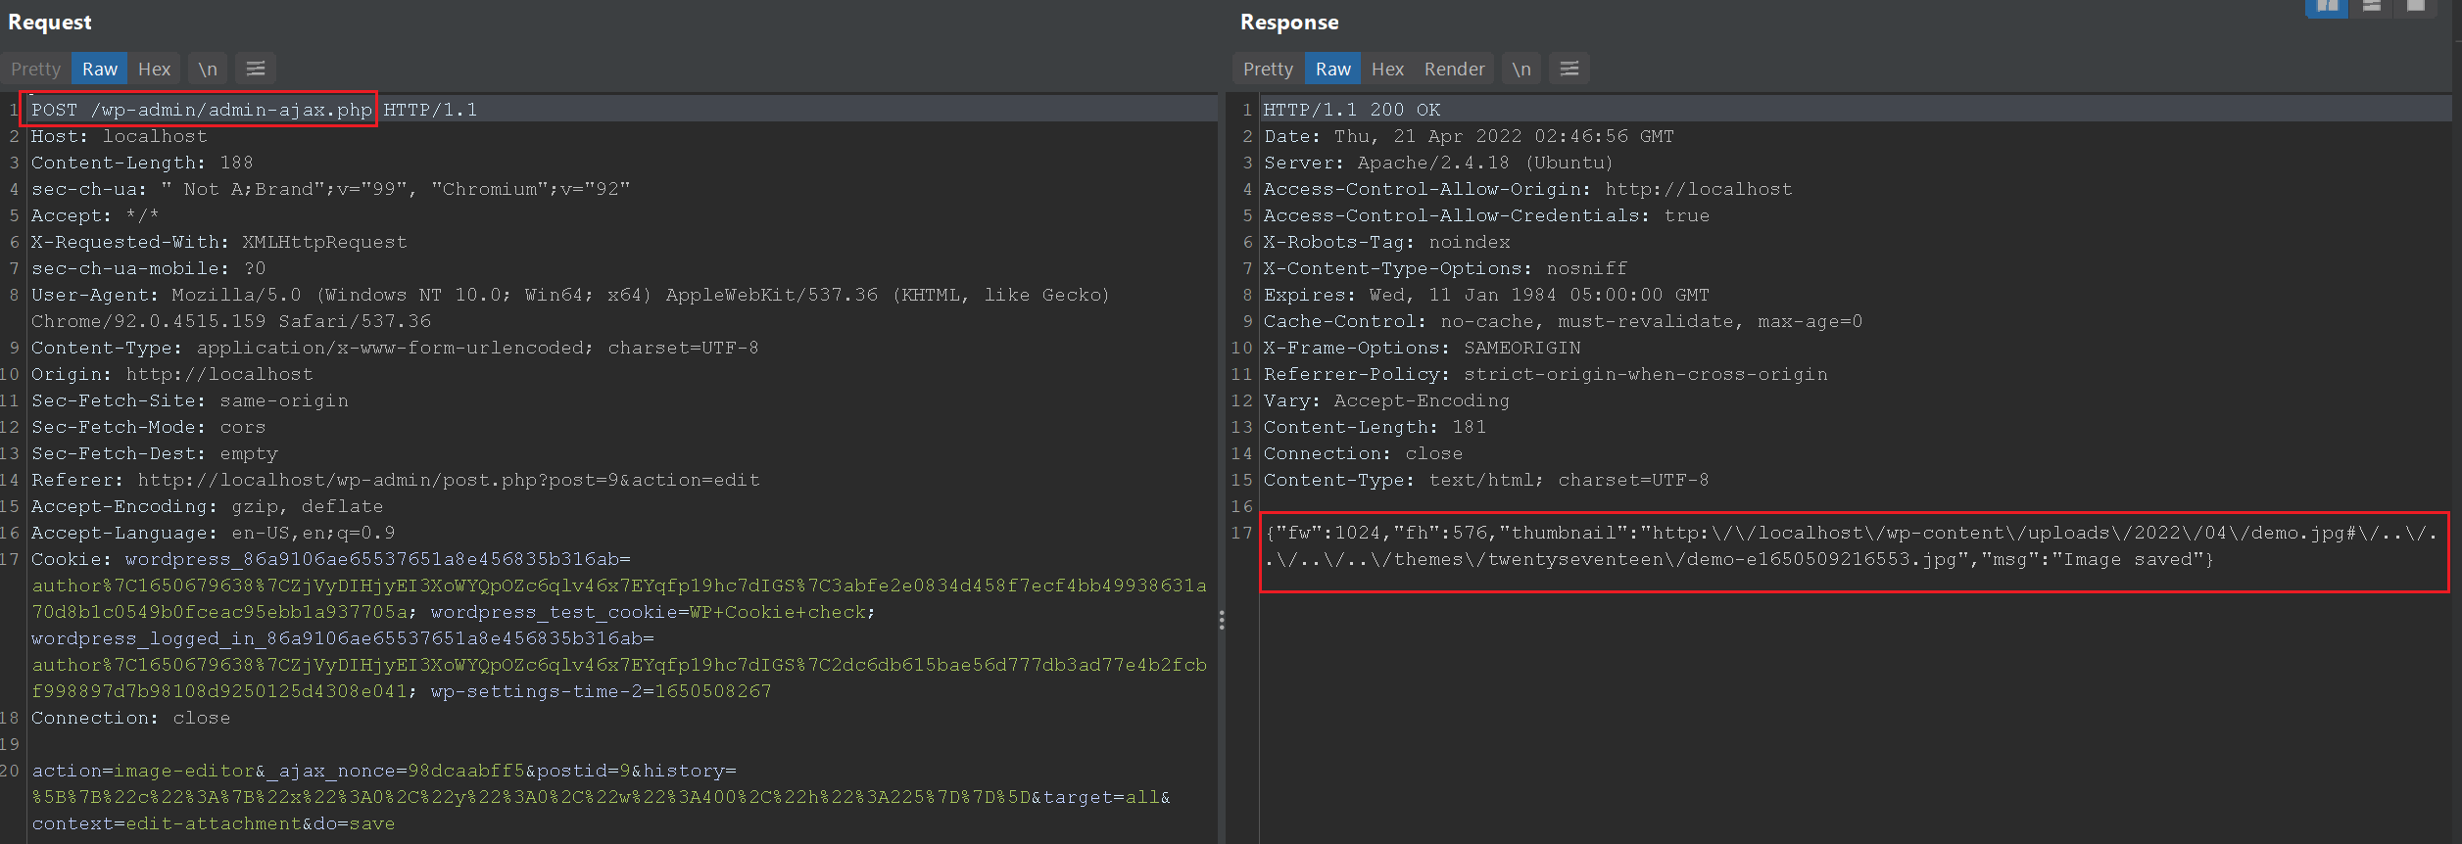
Task: Click the 'Referrer-Policy' response header
Action: coord(1545,374)
